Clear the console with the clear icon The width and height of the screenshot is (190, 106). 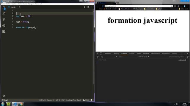[x=98, y=57]
